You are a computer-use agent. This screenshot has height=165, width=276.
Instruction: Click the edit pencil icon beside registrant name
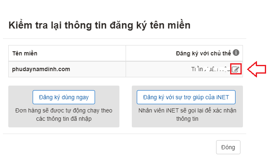click(236, 69)
